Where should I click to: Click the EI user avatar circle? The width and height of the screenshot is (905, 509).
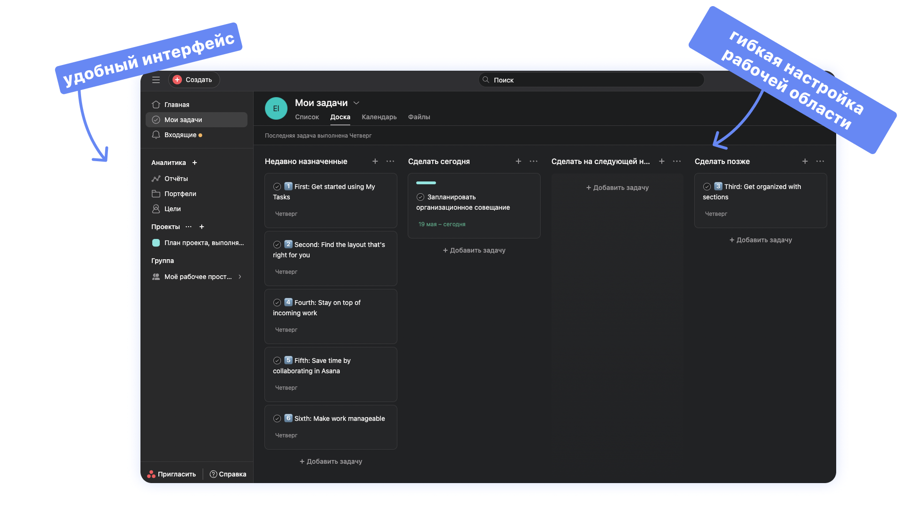point(276,108)
